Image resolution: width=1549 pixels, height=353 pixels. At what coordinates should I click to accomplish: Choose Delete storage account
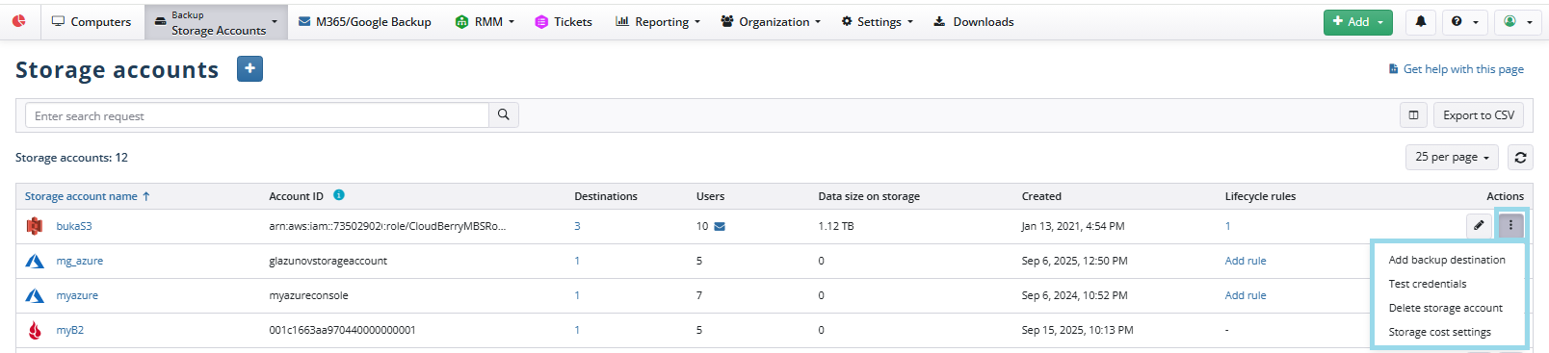click(x=1446, y=308)
